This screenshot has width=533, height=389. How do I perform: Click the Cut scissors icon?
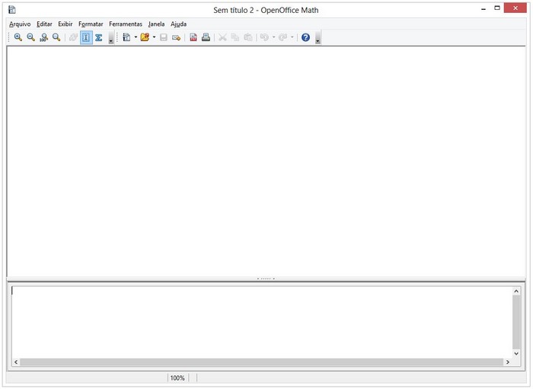click(x=222, y=37)
